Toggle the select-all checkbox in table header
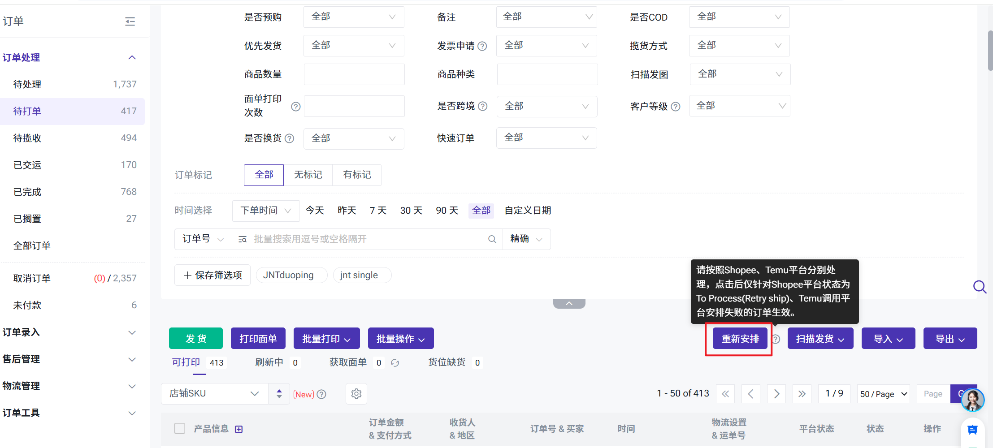Screen dimensions: 993x448 click(180, 429)
